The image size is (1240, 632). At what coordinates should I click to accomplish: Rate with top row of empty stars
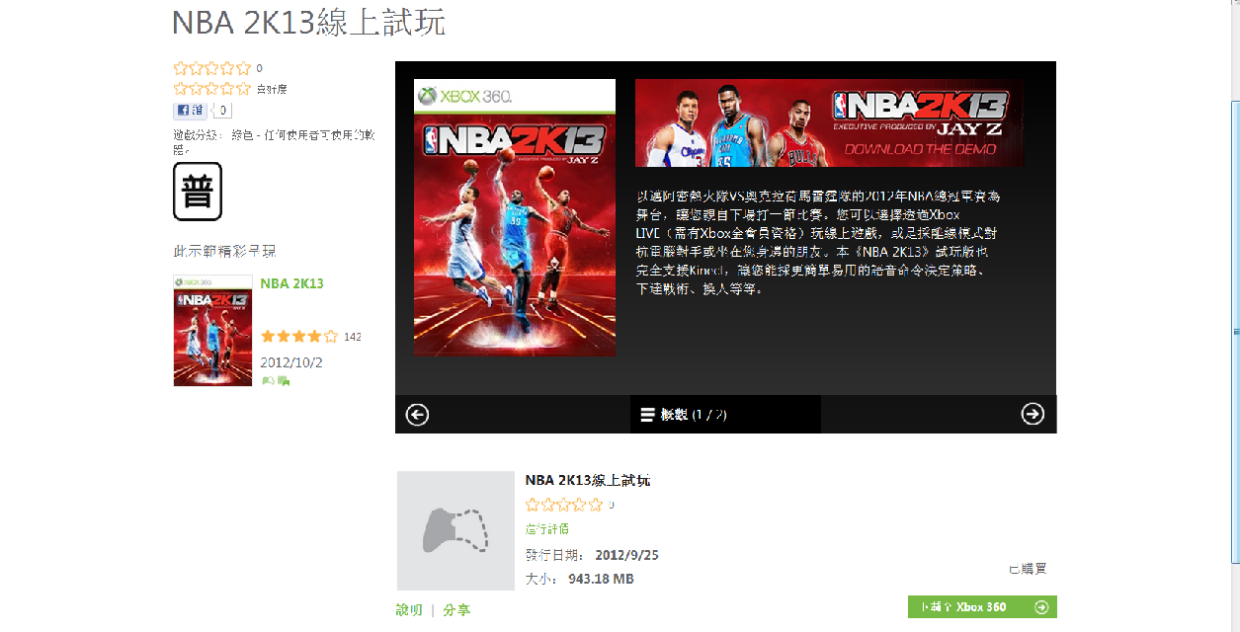[211, 68]
